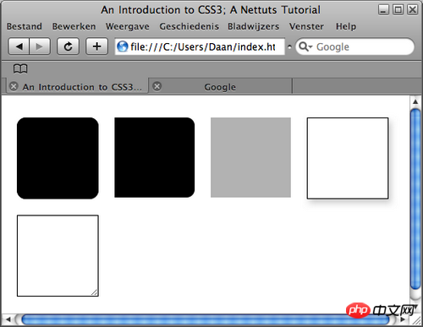
Task: Open the Geschiedenis menu
Action: tap(190, 26)
